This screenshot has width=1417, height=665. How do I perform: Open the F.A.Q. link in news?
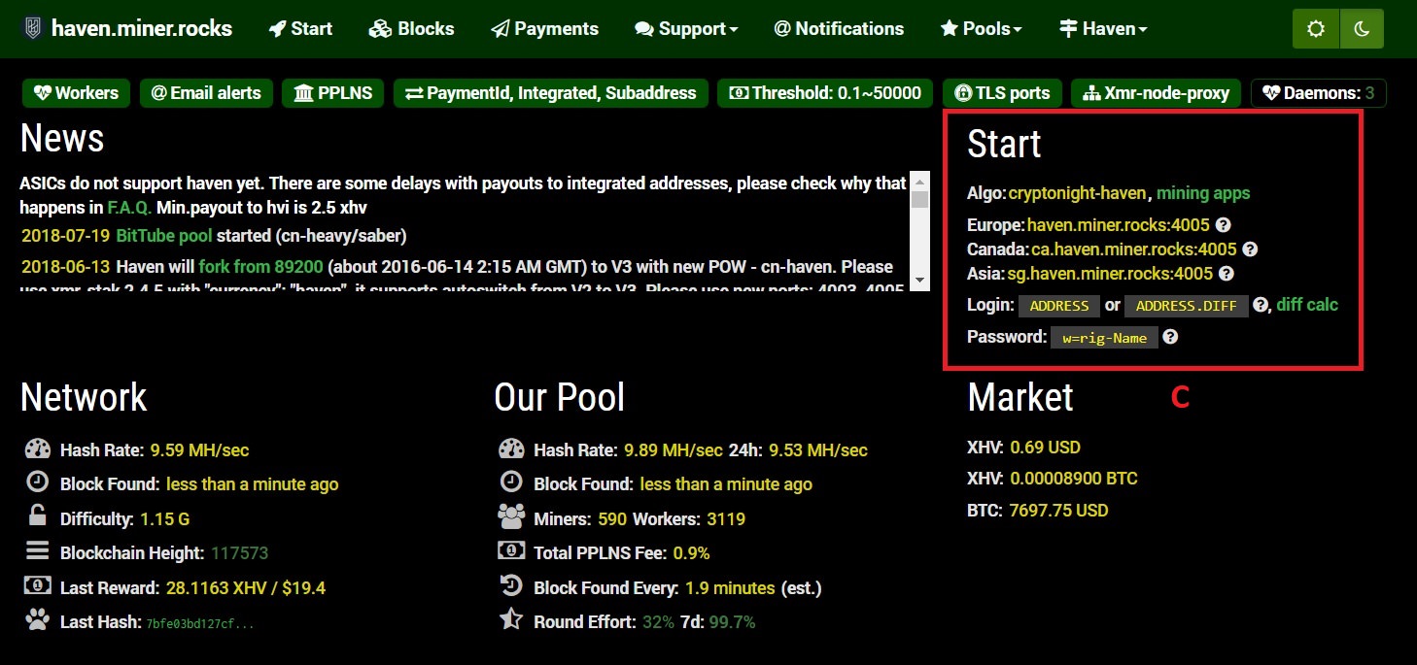tap(129, 208)
